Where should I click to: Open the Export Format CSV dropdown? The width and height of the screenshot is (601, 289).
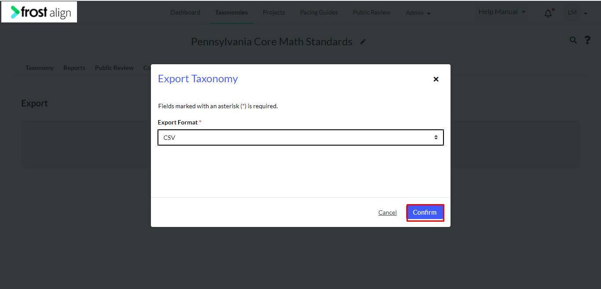point(300,137)
